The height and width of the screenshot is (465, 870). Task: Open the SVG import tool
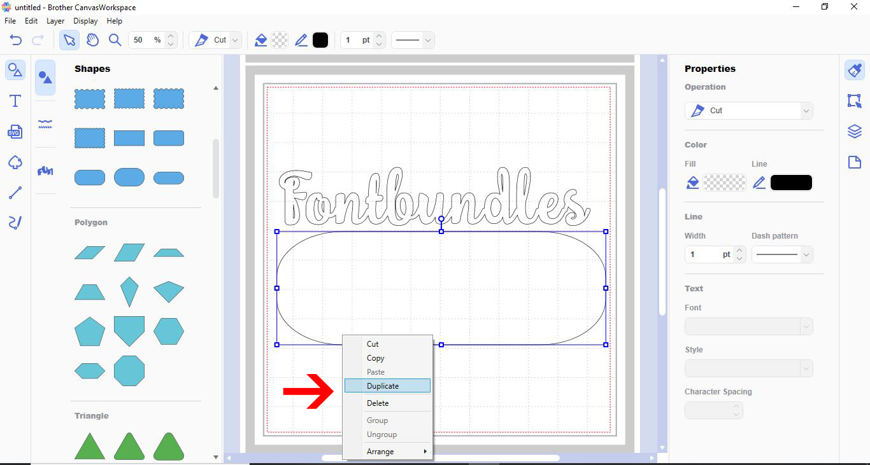point(15,132)
